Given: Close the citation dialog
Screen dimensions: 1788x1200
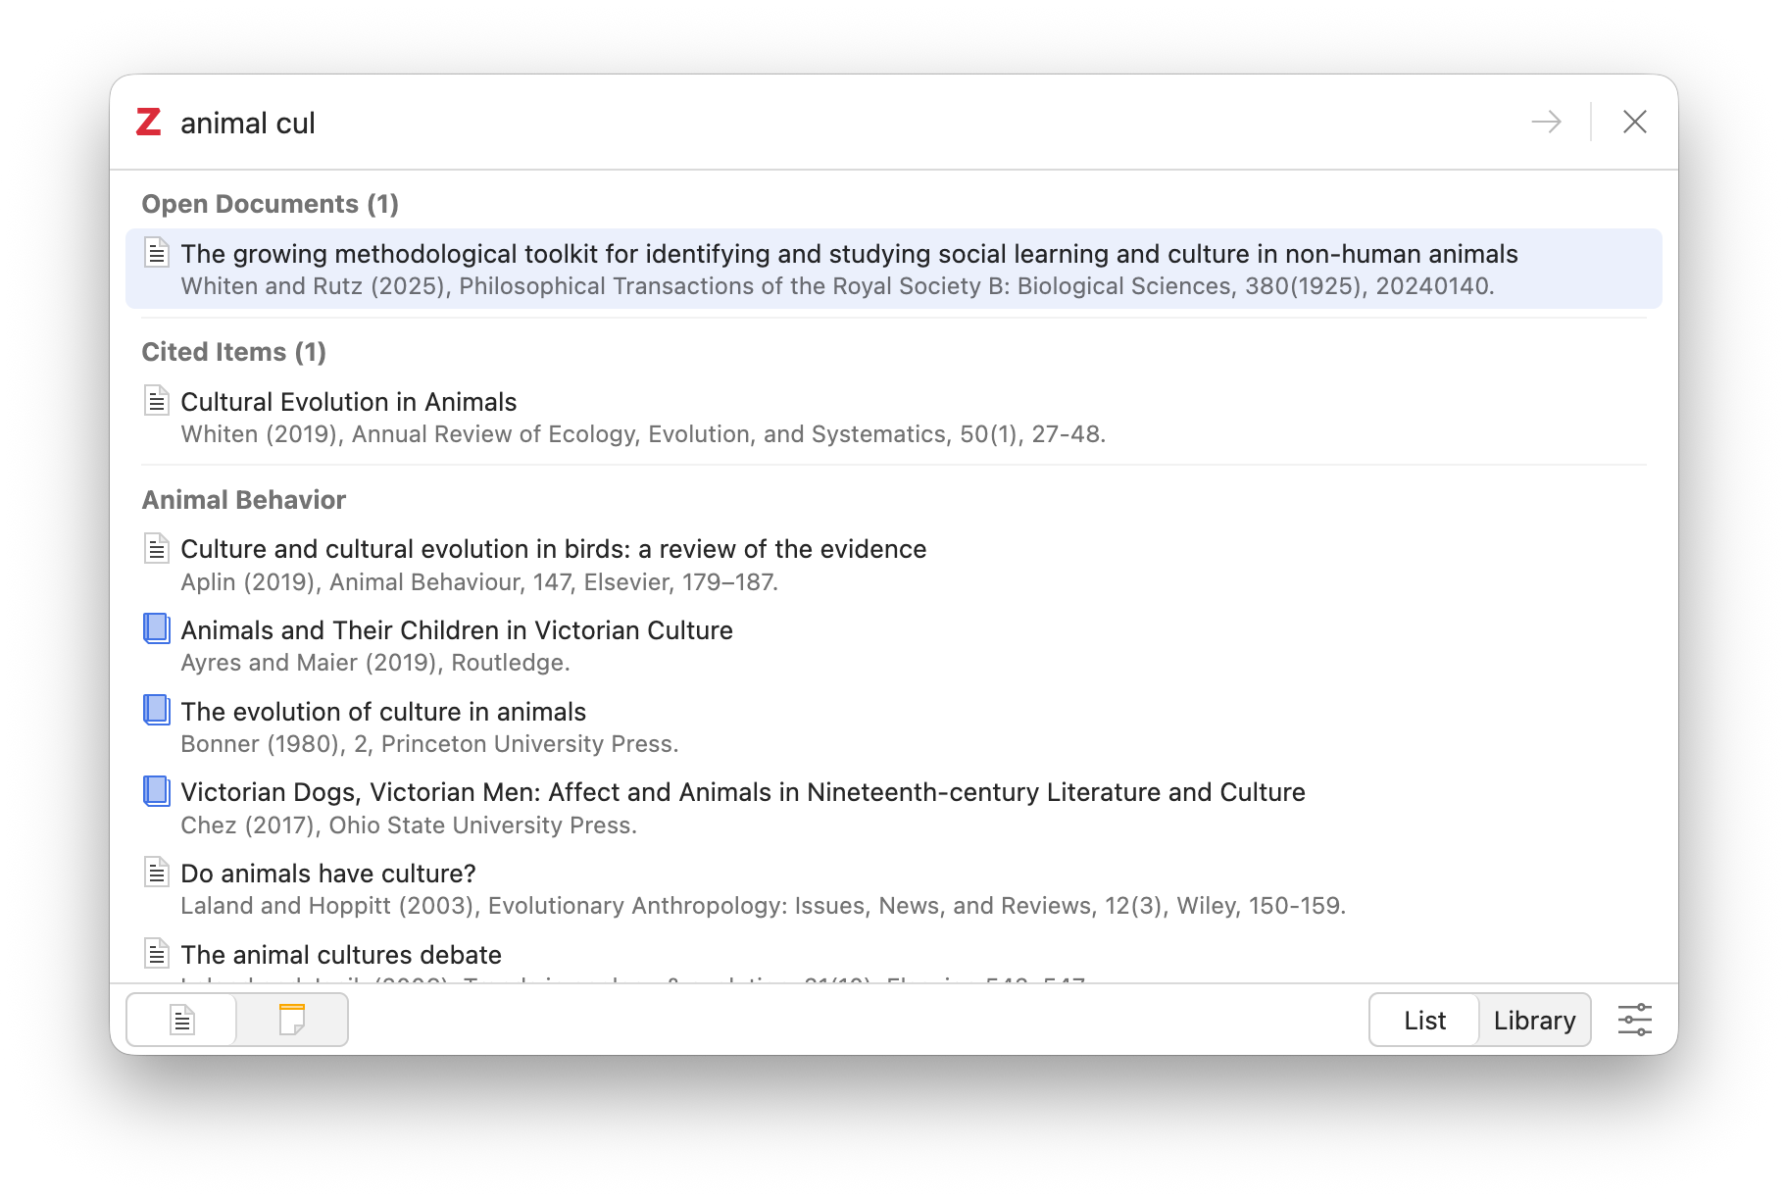Looking at the screenshot, I should [1634, 123].
